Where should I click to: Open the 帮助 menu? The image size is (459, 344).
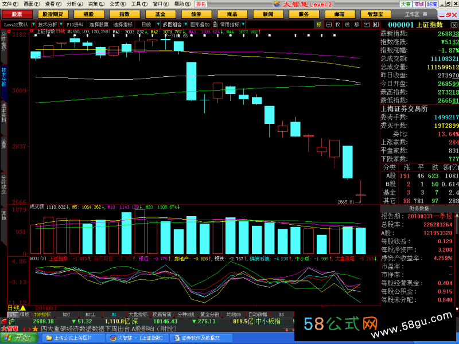pyautogui.click(x=182, y=4)
